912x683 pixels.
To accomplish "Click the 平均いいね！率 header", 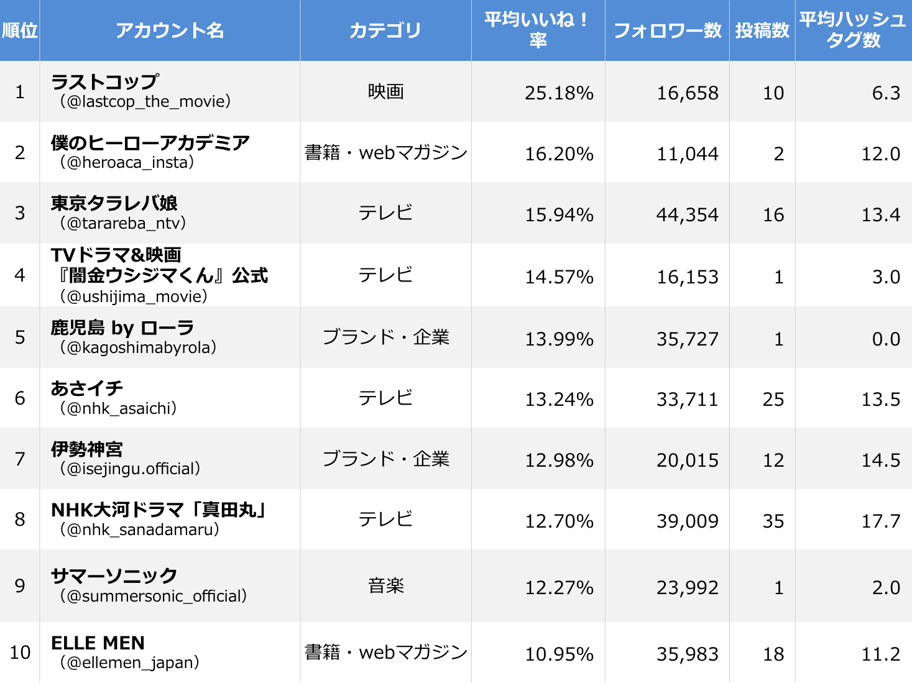I will tap(538, 30).
